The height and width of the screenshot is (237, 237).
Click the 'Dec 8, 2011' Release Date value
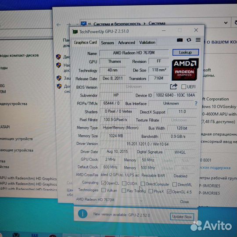(113, 78)
